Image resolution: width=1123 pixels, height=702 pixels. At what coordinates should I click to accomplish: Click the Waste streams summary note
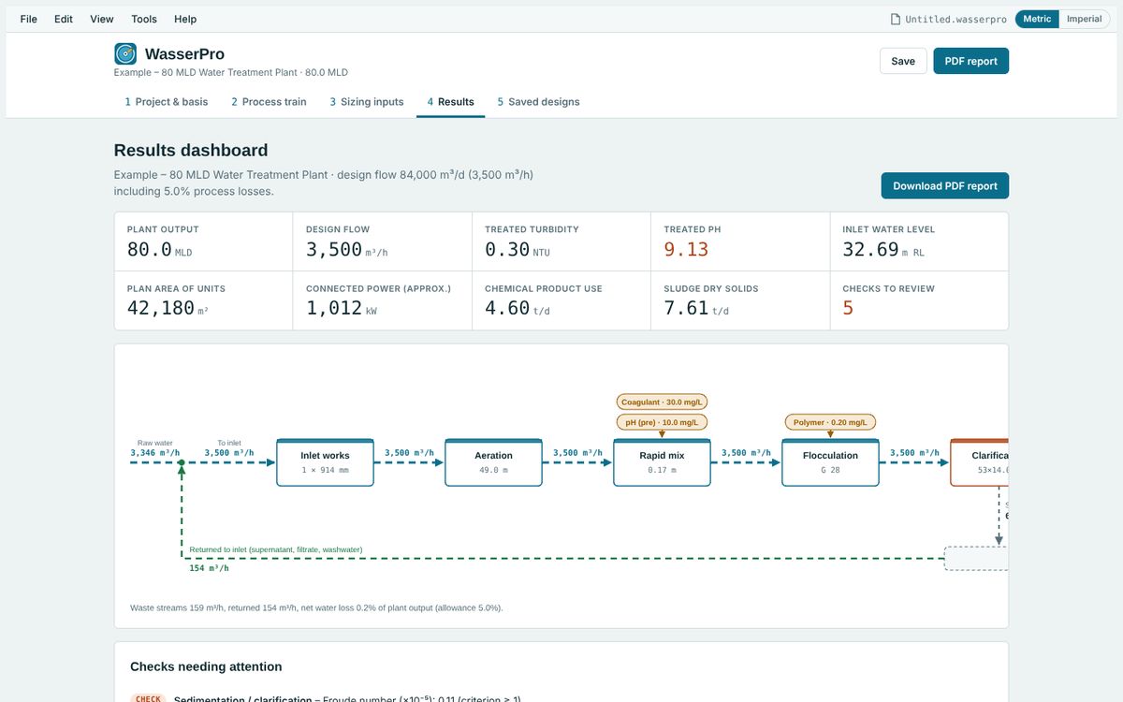pyautogui.click(x=316, y=607)
